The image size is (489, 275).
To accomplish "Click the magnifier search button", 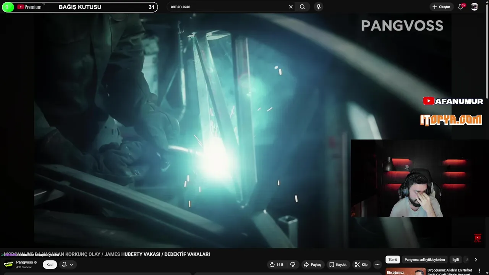I will (302, 7).
